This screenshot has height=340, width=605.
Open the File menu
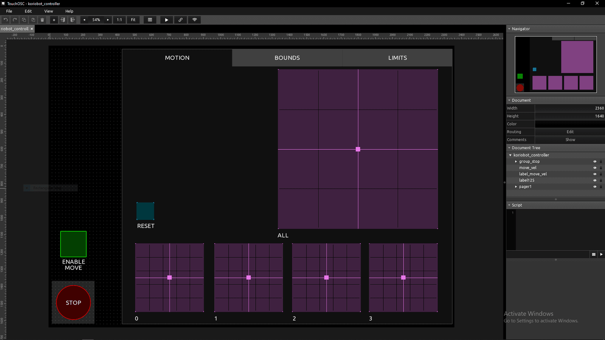click(9, 11)
